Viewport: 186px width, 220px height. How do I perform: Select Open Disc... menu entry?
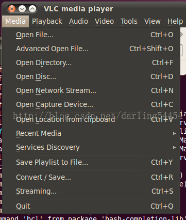pyautogui.click(x=91, y=76)
